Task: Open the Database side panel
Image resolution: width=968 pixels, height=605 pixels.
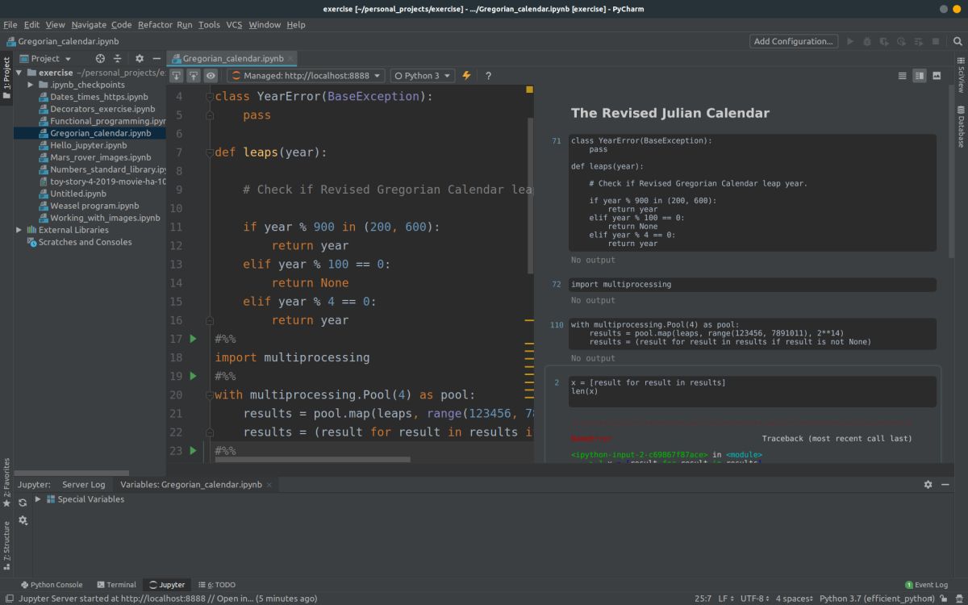Action: [x=961, y=126]
